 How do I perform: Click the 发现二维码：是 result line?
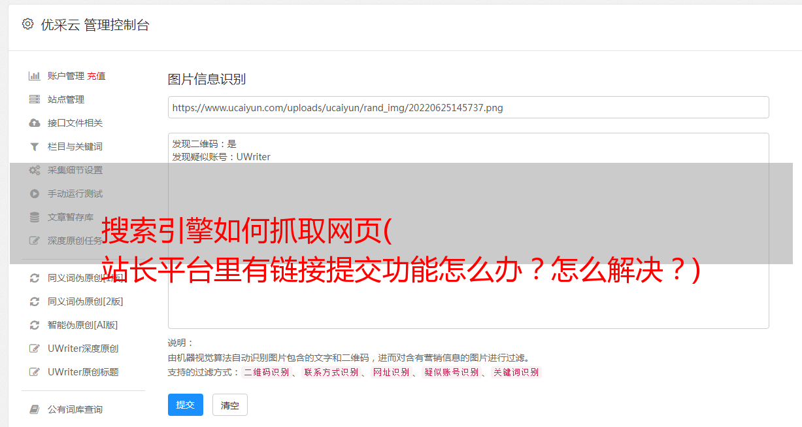204,144
